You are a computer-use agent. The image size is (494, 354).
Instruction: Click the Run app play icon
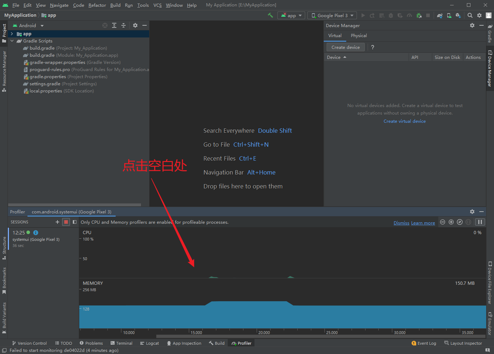tap(363, 15)
